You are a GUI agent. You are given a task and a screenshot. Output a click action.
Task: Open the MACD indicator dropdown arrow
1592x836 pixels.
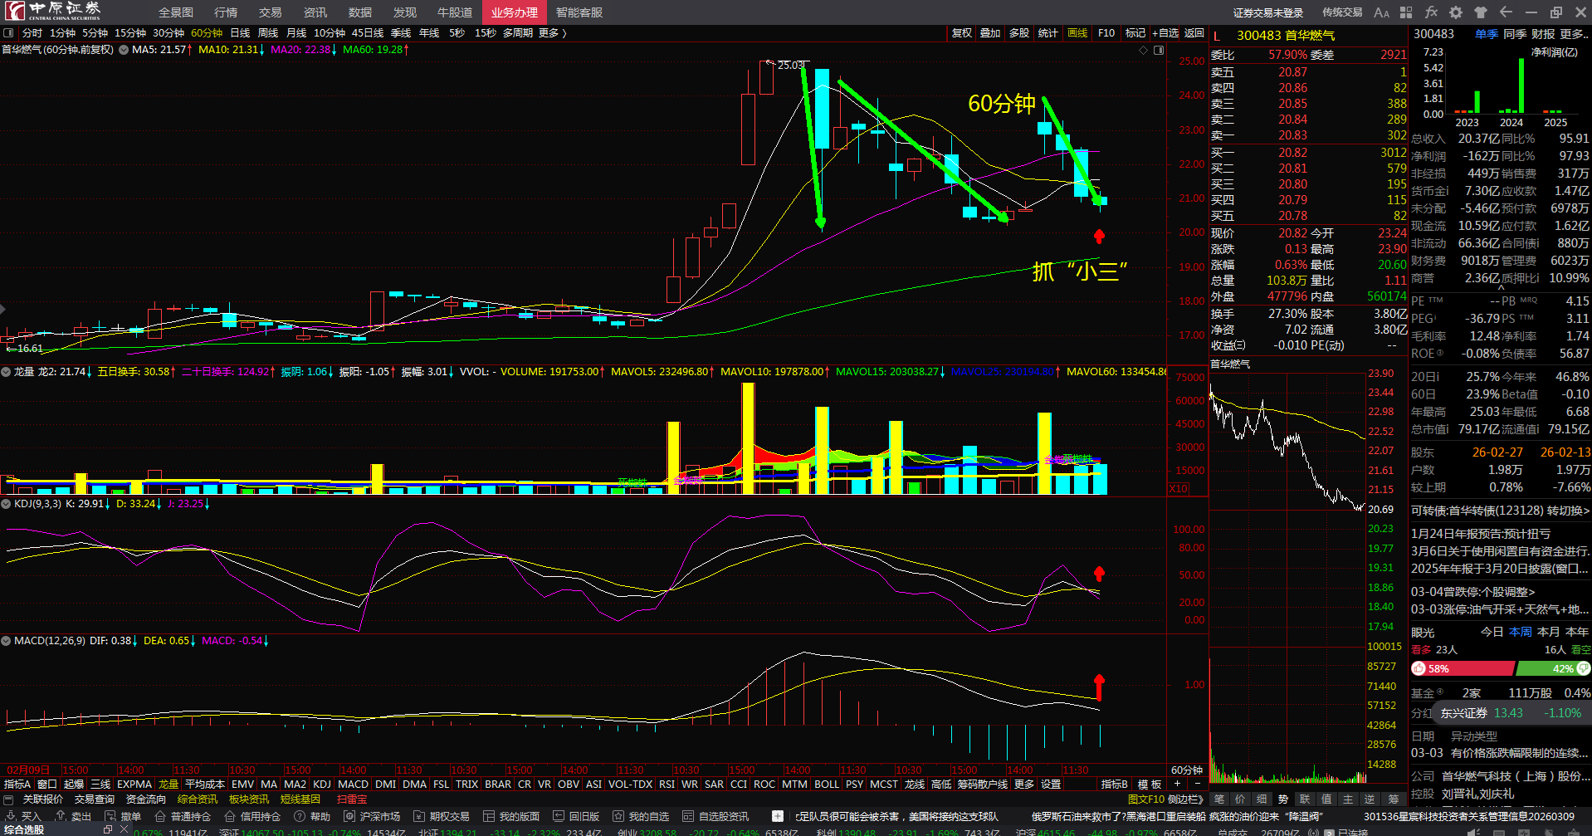(x=7, y=641)
